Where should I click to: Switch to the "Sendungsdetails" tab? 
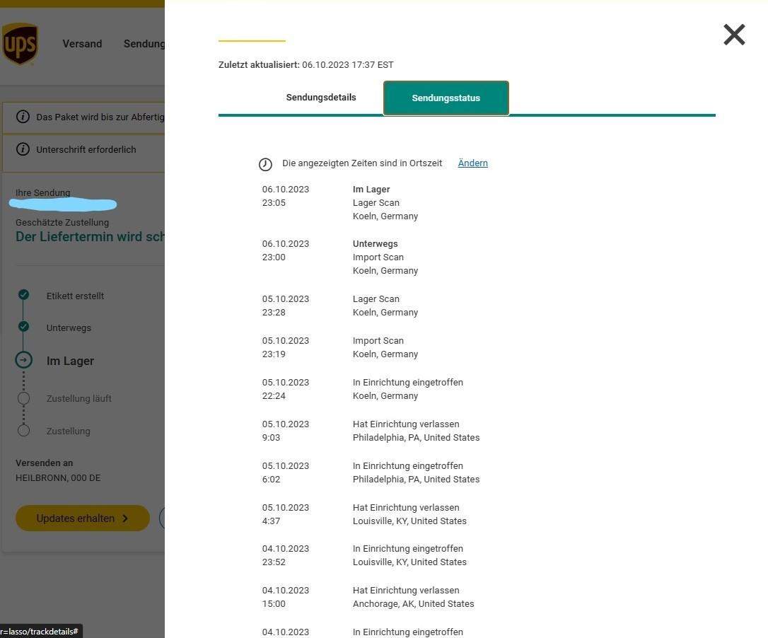[320, 98]
